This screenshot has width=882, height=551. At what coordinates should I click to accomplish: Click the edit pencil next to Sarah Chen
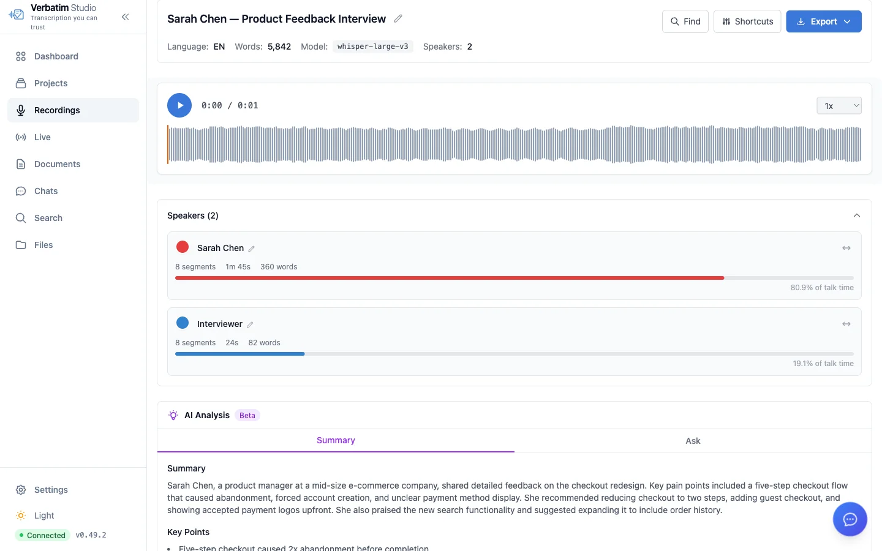pos(251,249)
